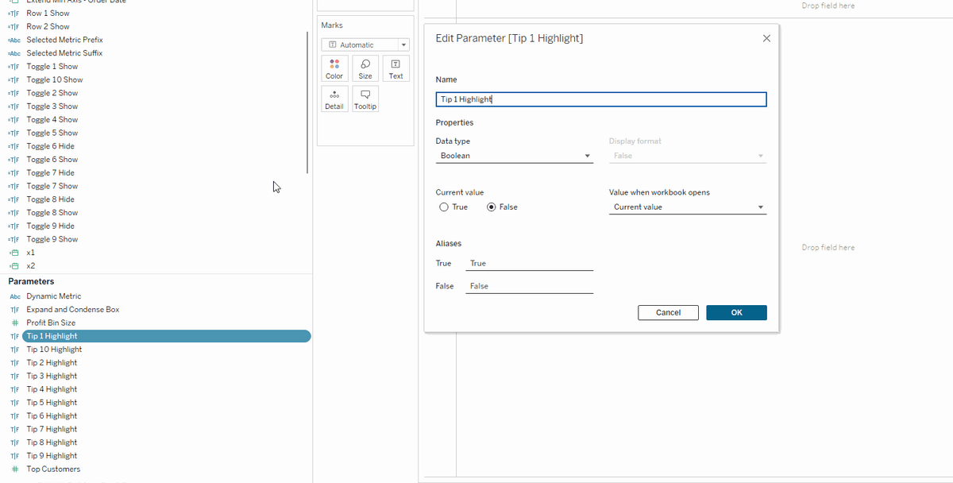Viewport: 953px width, 483px height.
Task: Click the string icon beside Dynamic Metric
Action: click(x=14, y=296)
